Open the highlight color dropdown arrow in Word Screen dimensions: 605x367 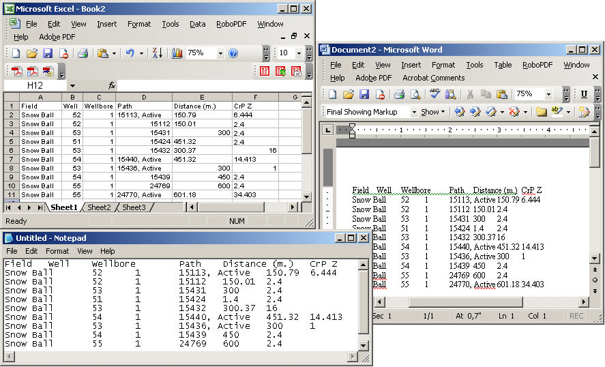(568, 113)
